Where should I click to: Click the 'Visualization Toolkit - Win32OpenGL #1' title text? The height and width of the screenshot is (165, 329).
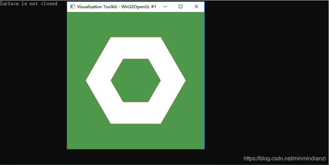[x=117, y=7]
